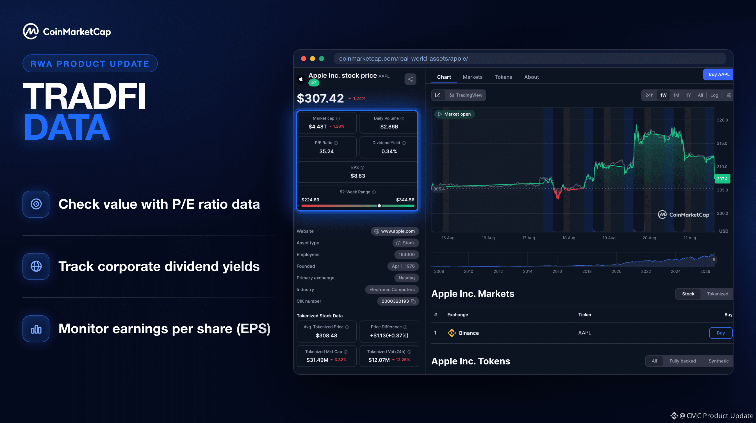Viewport: 756px width, 423px height.
Task: Select the 1Y chart range
Action: click(x=688, y=95)
